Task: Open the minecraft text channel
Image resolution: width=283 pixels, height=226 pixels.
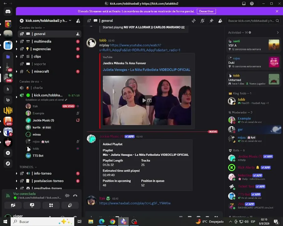Action: click(x=50, y=72)
